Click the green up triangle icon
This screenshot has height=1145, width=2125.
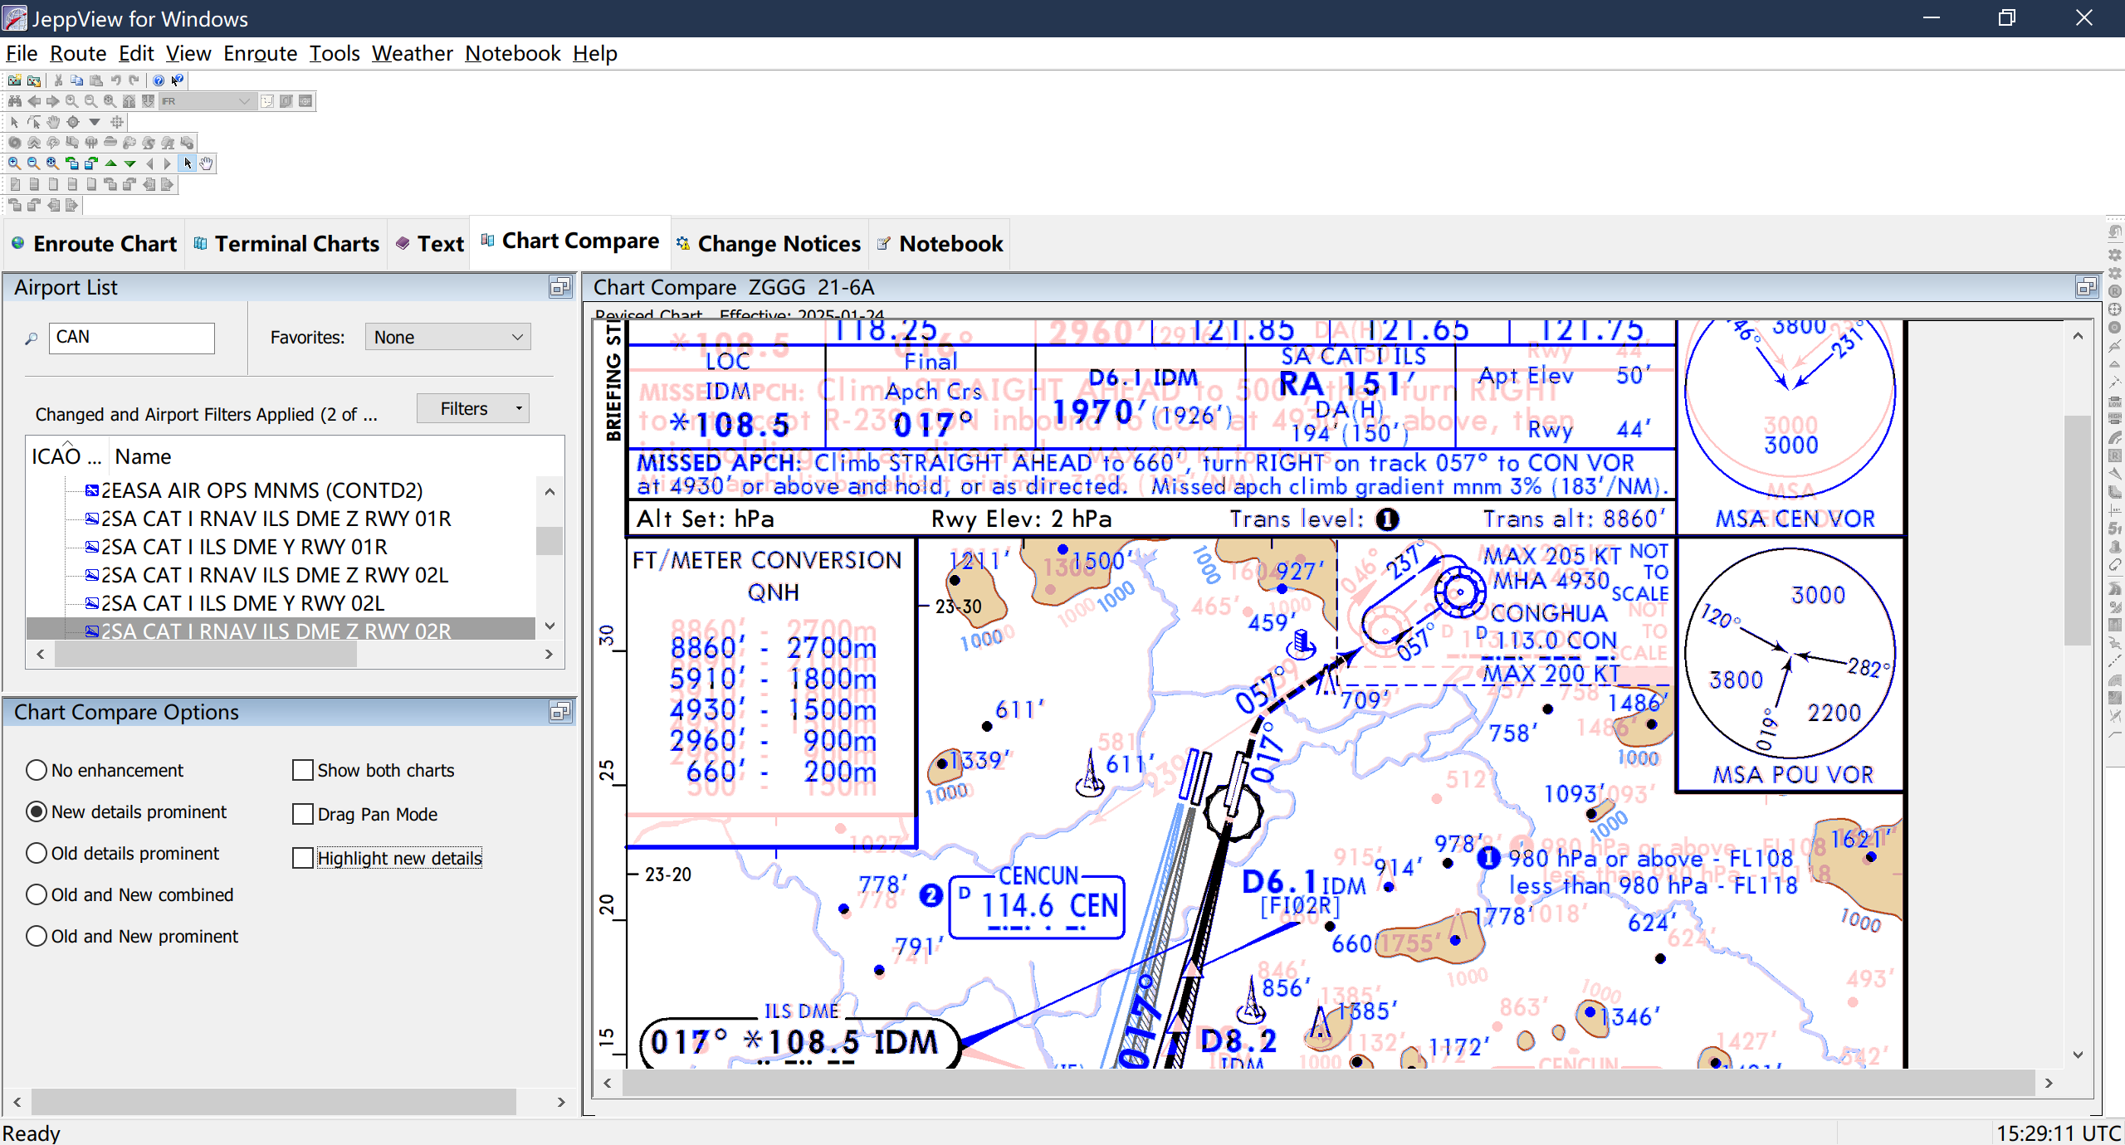[110, 163]
